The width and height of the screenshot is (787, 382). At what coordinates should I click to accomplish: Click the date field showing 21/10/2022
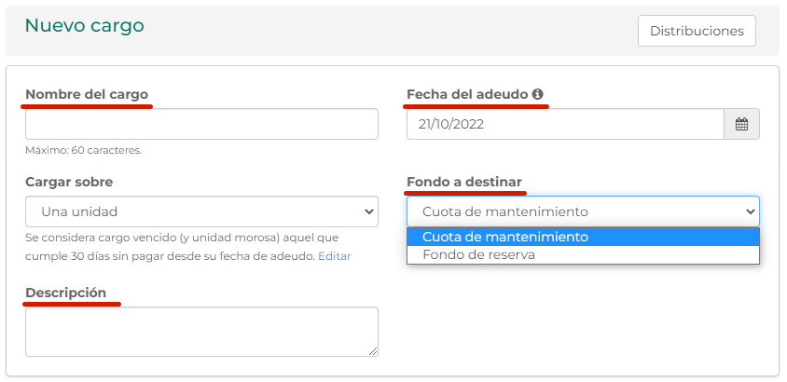pyautogui.click(x=565, y=124)
